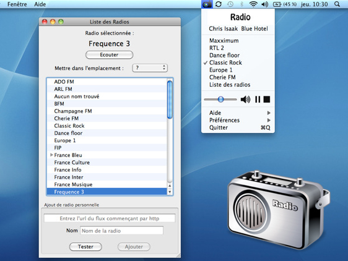The width and height of the screenshot is (348, 261).
Task: Click the Tester button
Action: (85, 247)
